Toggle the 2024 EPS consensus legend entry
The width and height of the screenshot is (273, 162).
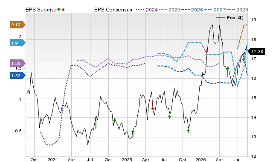[x=147, y=10]
